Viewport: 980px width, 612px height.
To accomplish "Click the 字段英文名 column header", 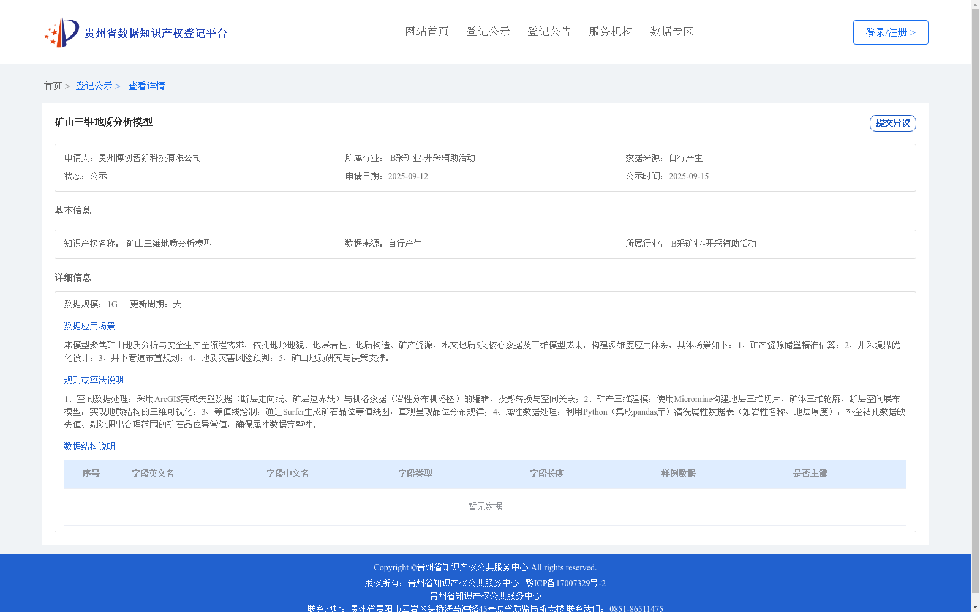I will click(153, 474).
